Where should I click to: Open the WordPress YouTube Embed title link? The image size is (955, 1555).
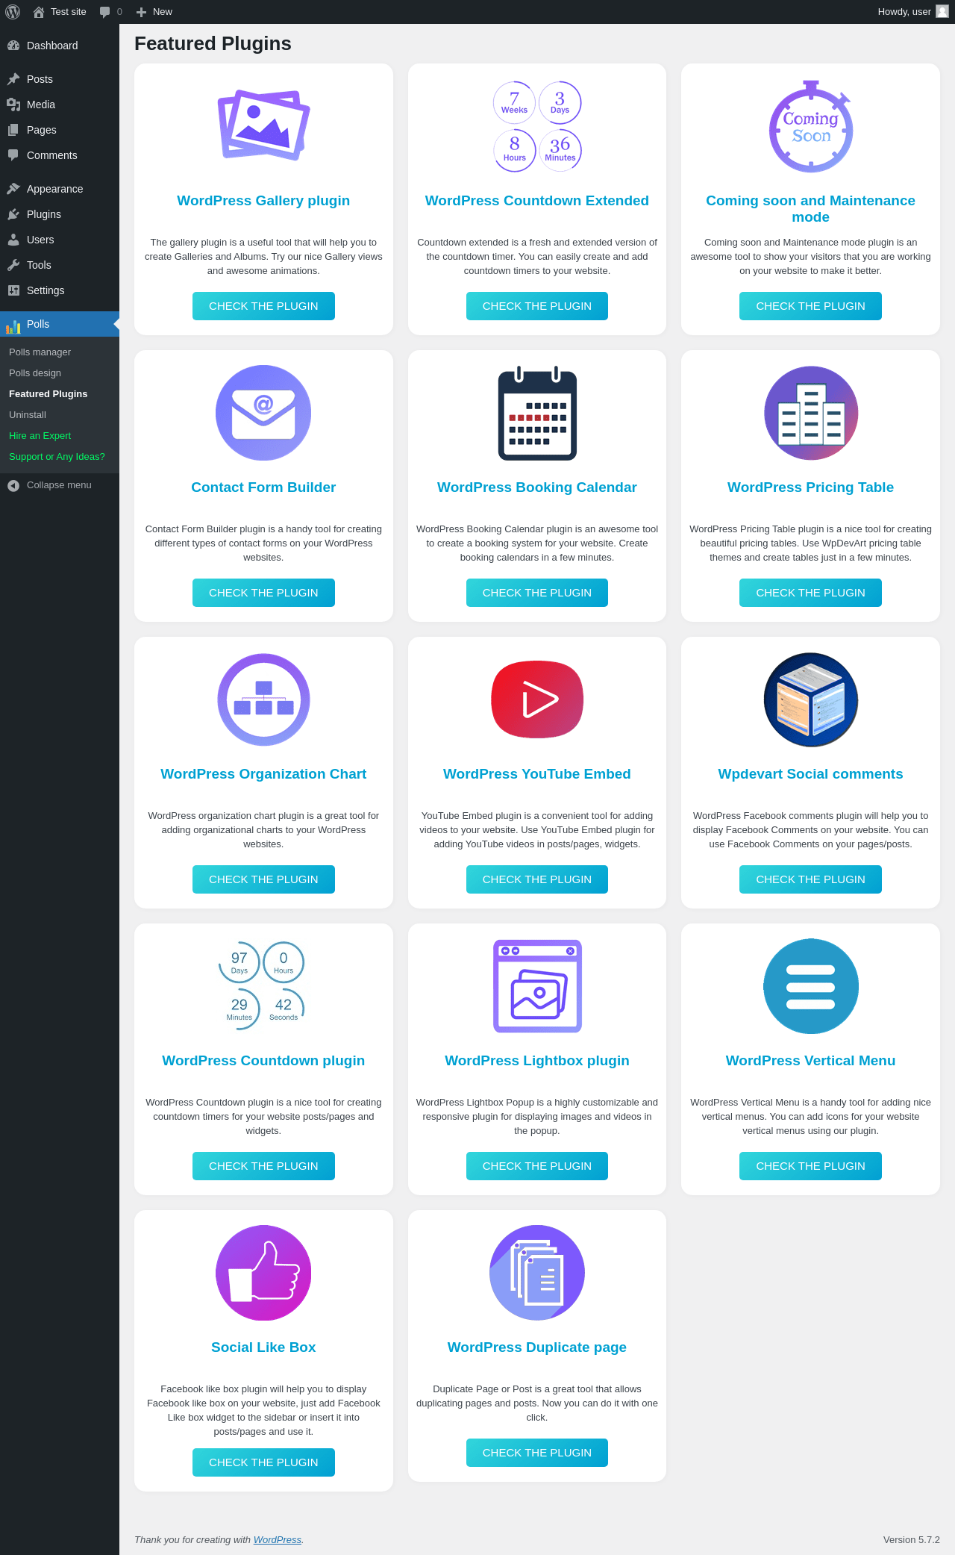click(x=537, y=774)
